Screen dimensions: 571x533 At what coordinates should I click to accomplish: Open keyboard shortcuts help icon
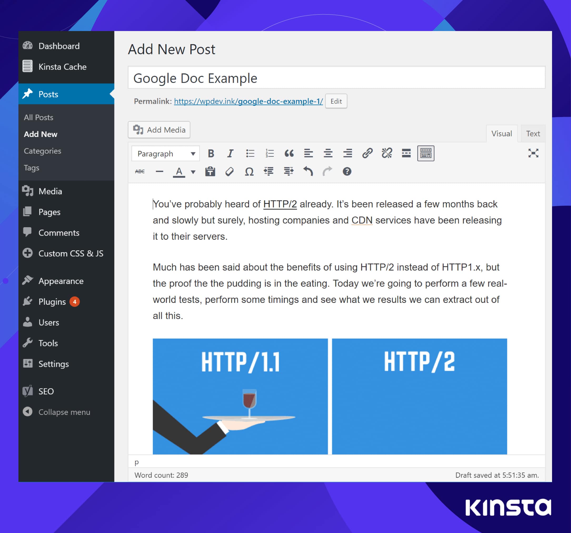(347, 172)
